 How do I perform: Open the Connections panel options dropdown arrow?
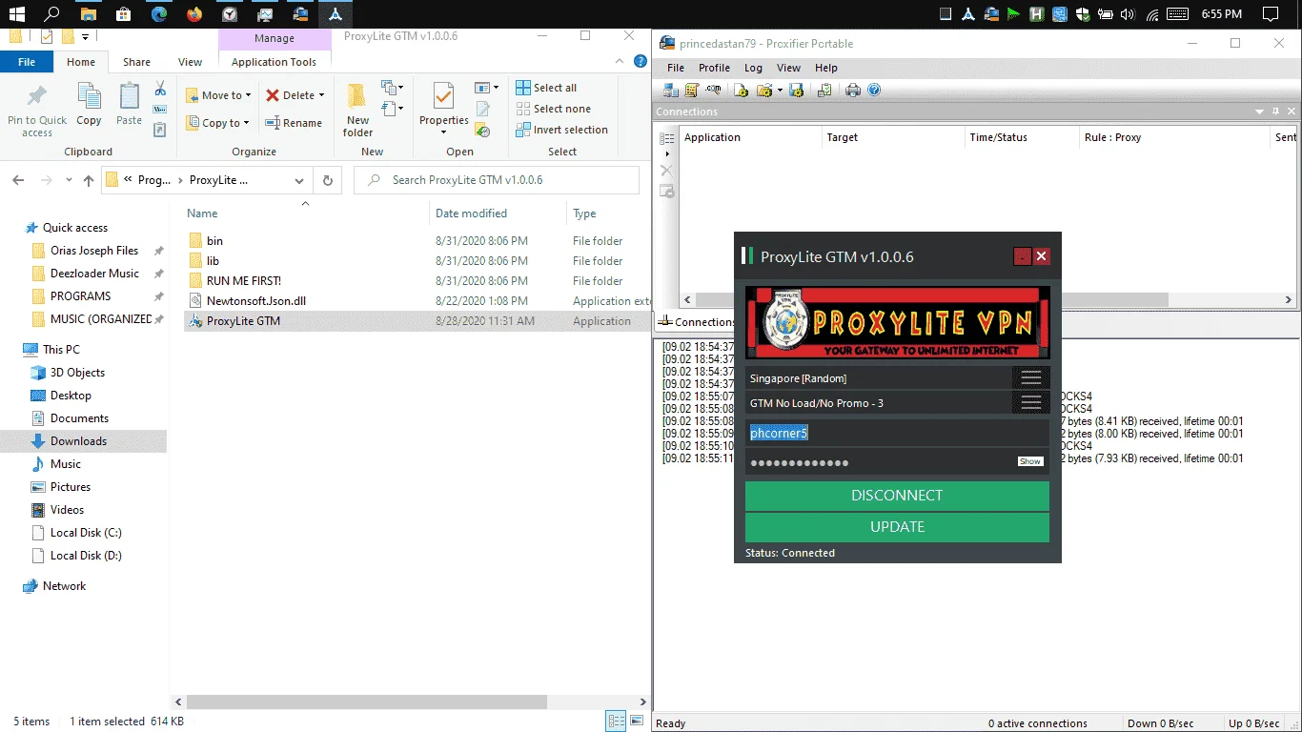click(1261, 112)
